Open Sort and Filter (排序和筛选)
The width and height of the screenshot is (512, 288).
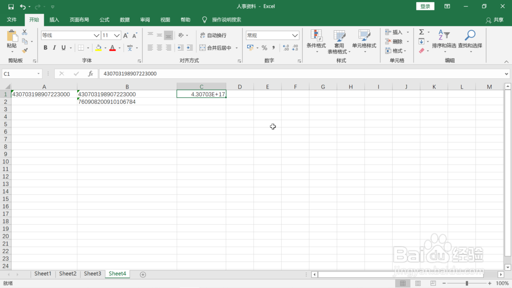pyautogui.click(x=444, y=42)
